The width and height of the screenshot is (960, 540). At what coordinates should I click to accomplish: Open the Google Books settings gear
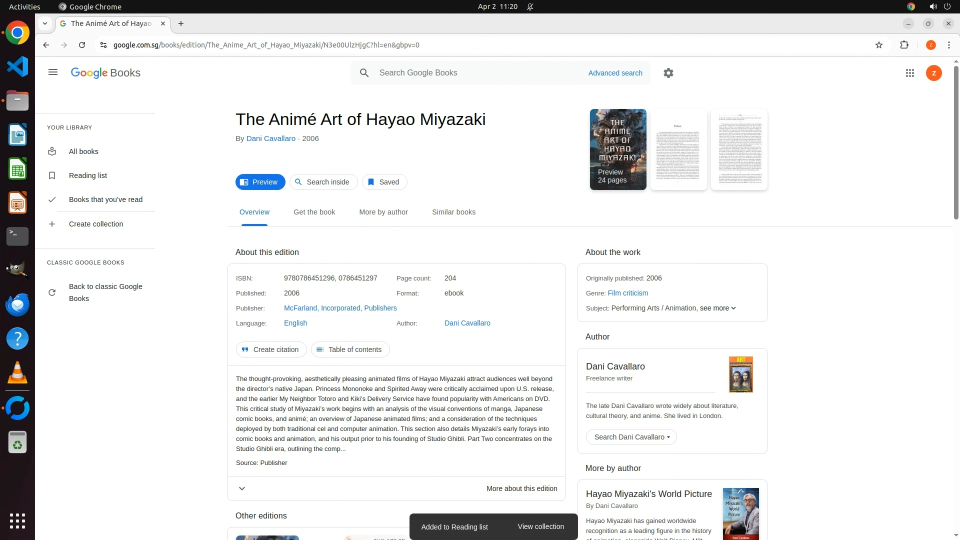[668, 73]
